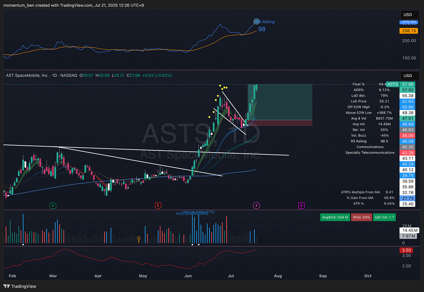
Task: Click the ATR % value 6.04%
Action: (389, 204)
